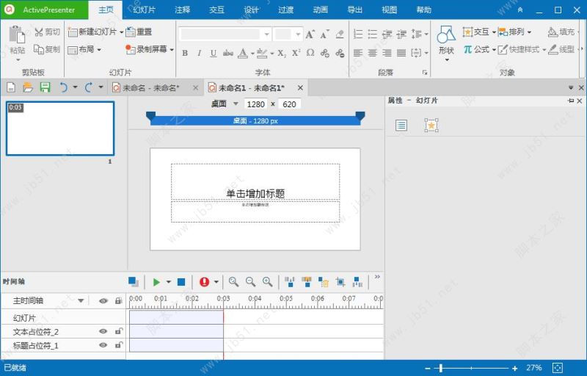Apply Italic formatting
The height and width of the screenshot is (376, 587).
199,53
